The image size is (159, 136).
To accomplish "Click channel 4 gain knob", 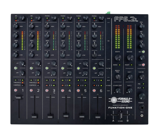I will (70, 18).
